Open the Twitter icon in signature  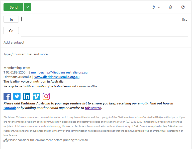click(17, 96)
